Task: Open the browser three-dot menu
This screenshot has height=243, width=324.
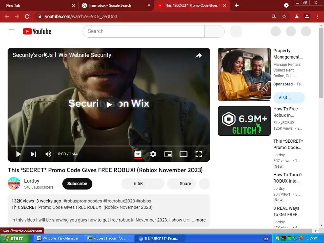Action: tap(317, 16)
